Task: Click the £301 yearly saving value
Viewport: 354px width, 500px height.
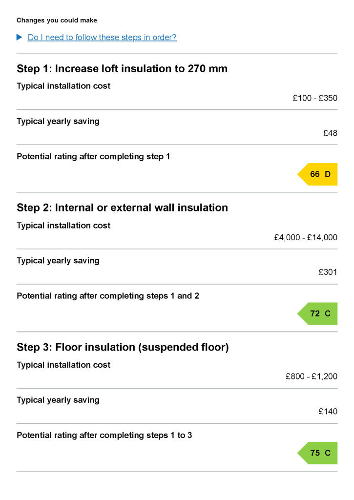Action: pyautogui.click(x=328, y=272)
